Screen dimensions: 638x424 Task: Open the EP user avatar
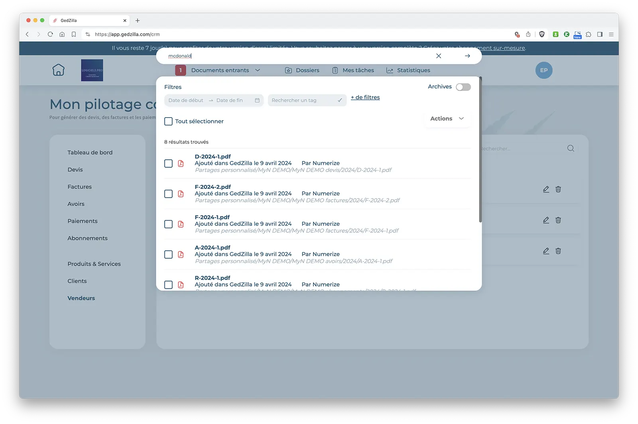click(x=544, y=70)
